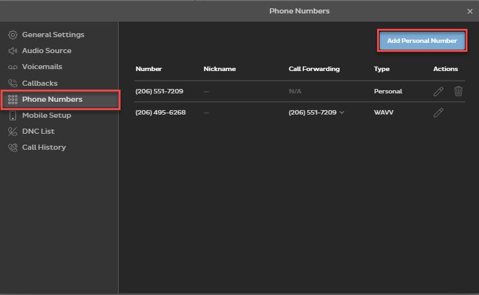
Task: Click the Audio Source speaker icon
Action: coord(13,51)
